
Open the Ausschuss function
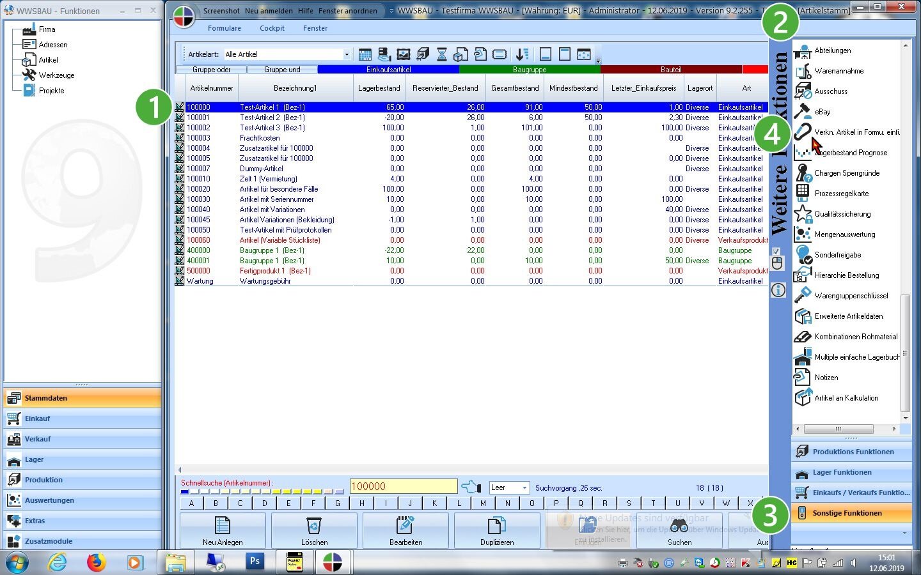[x=831, y=91]
